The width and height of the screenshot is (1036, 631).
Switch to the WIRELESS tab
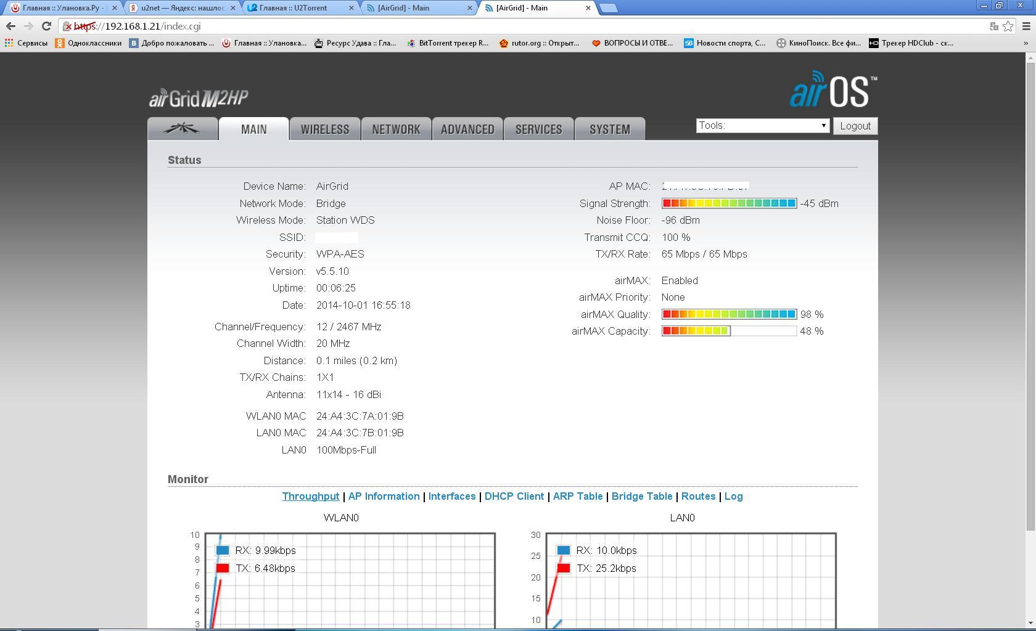tap(325, 129)
